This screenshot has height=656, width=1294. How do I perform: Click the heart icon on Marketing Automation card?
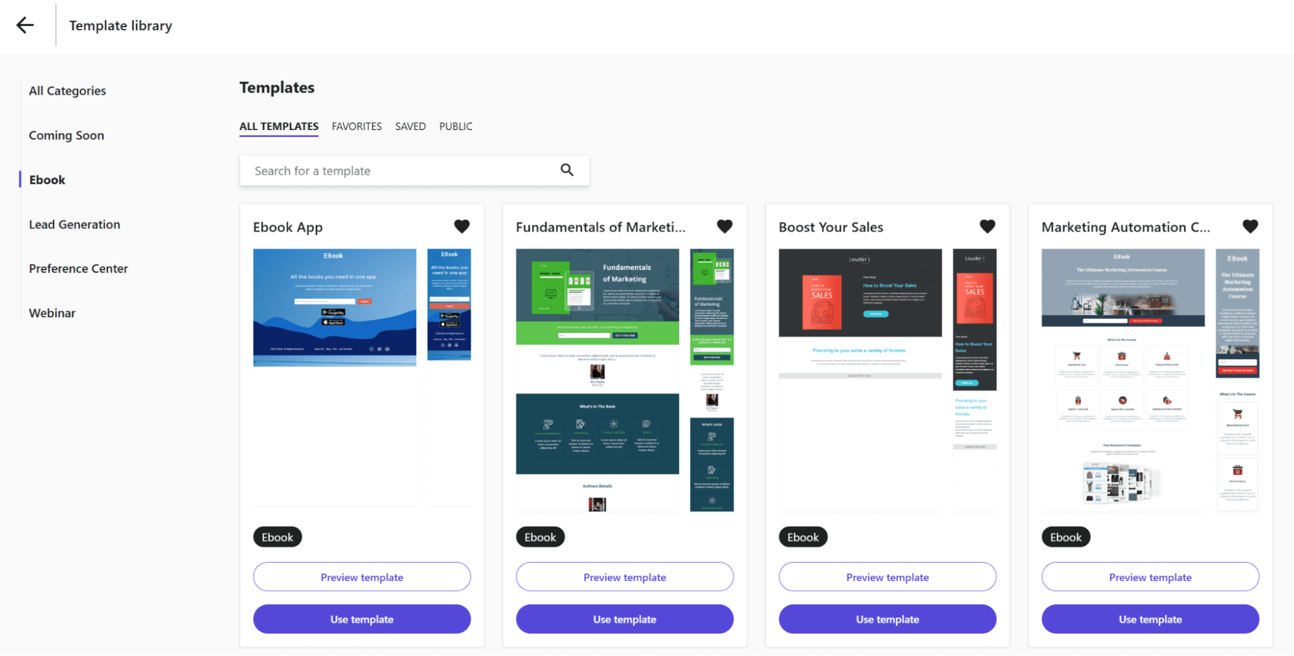point(1249,226)
